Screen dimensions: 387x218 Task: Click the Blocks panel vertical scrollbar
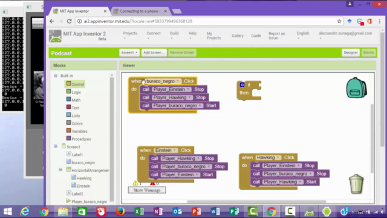click(x=112, y=139)
